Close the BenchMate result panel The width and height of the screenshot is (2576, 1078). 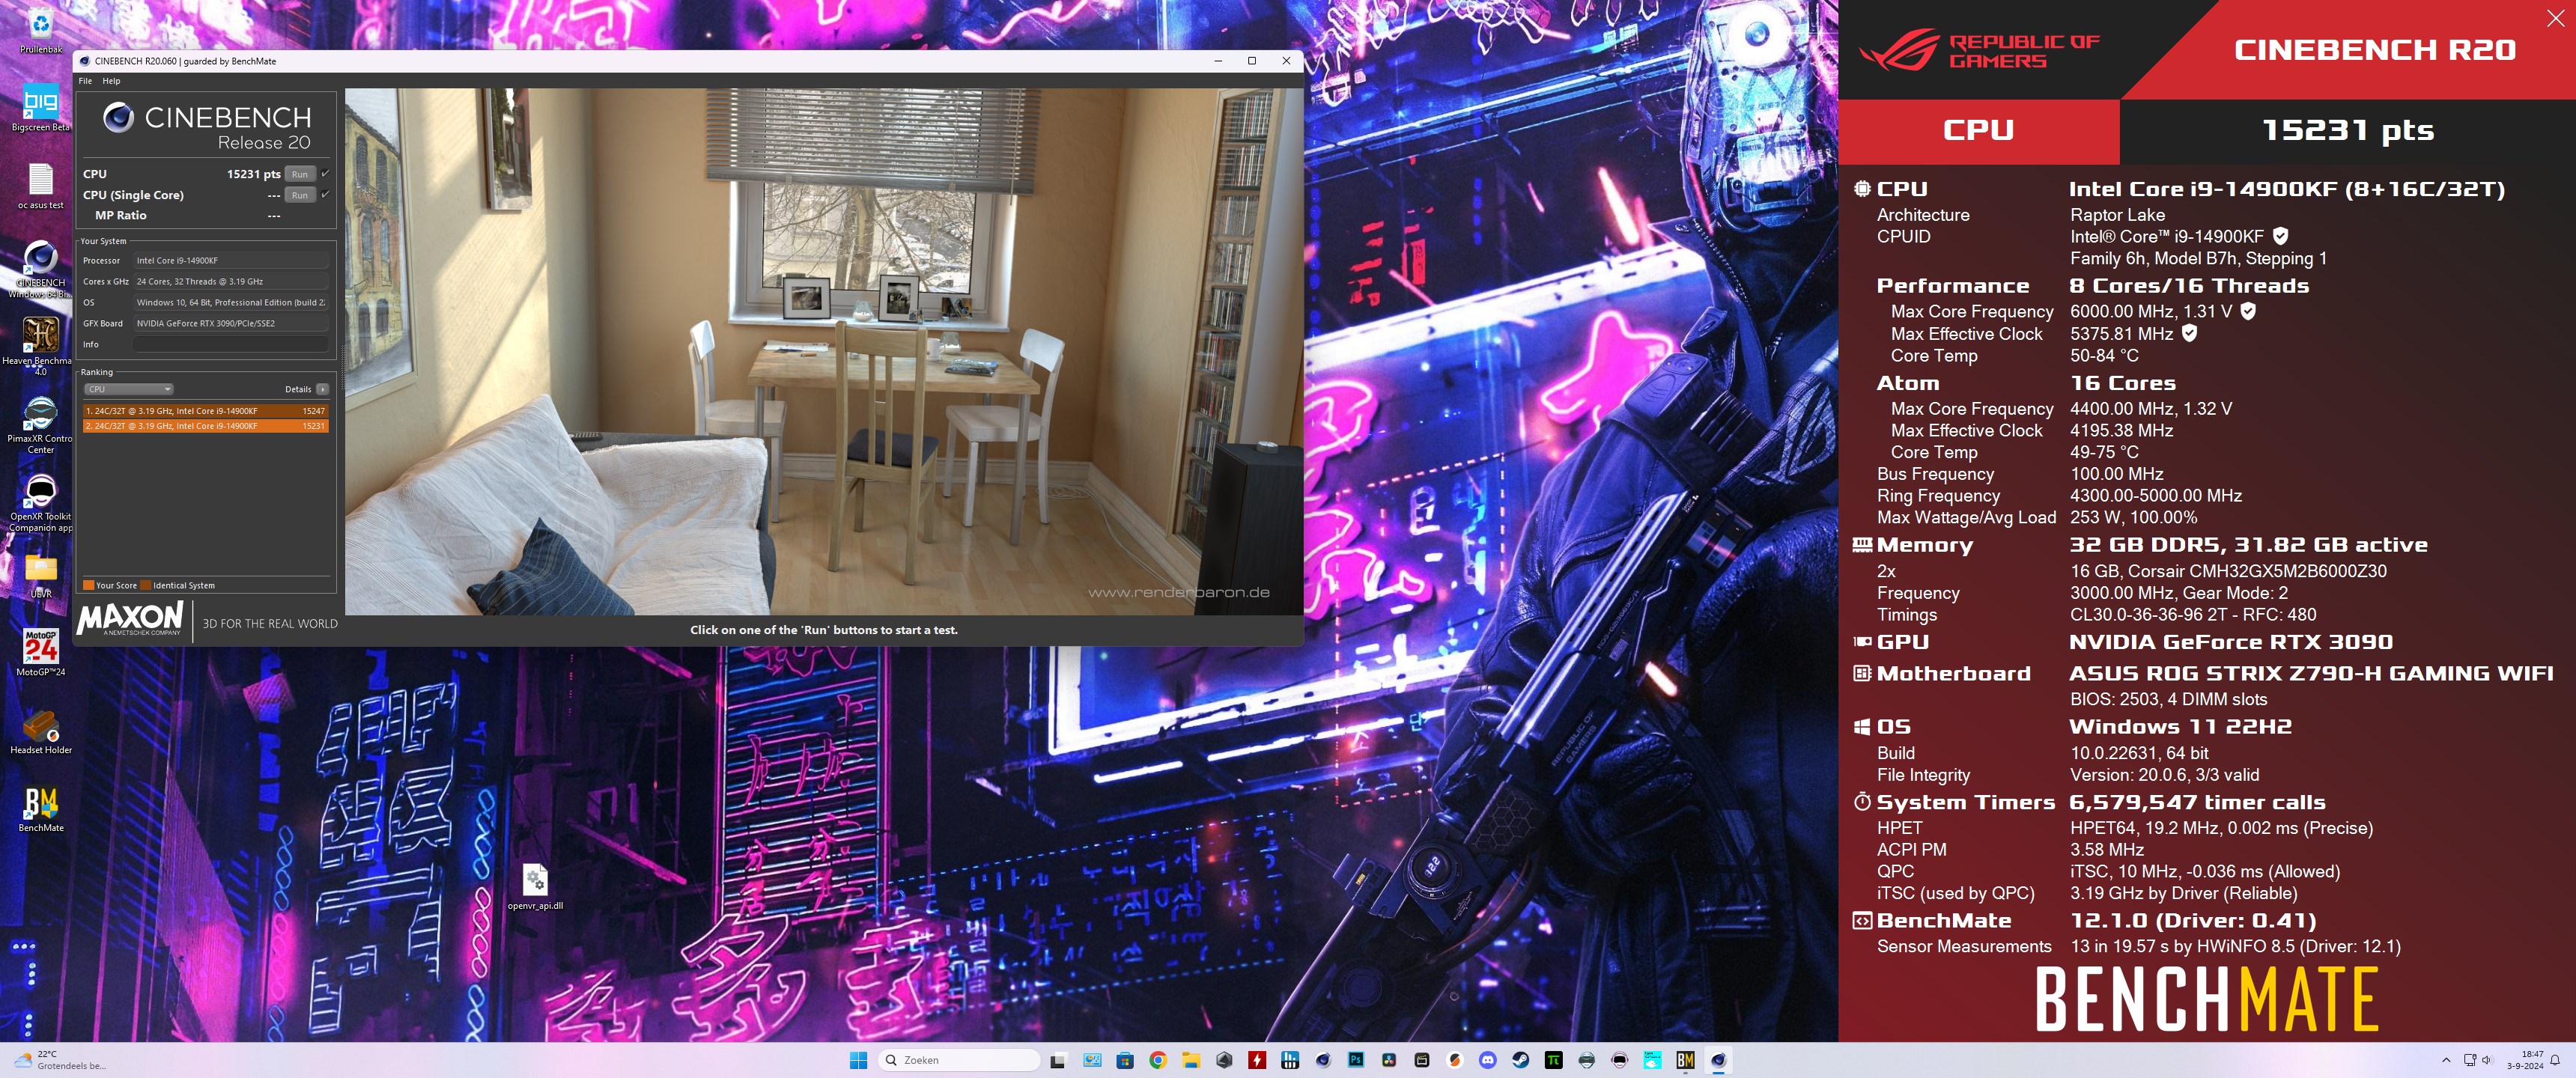tap(2555, 19)
